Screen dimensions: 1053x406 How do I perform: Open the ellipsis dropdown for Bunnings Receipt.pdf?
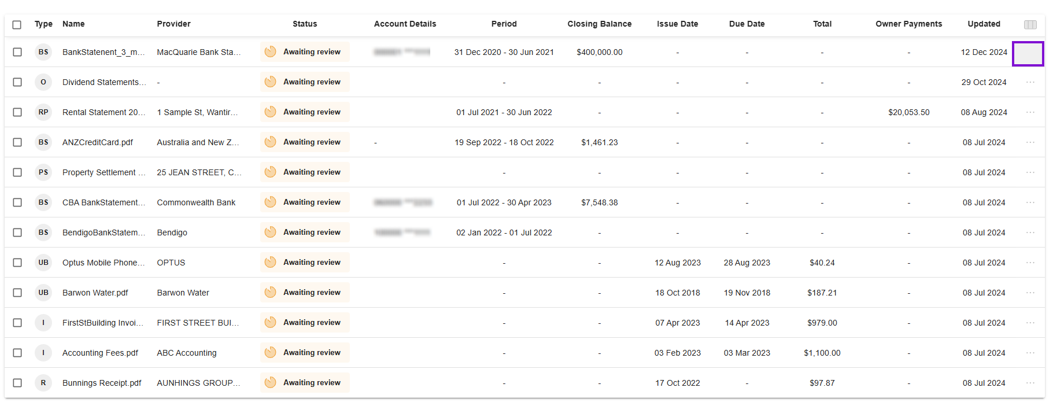(x=1030, y=383)
